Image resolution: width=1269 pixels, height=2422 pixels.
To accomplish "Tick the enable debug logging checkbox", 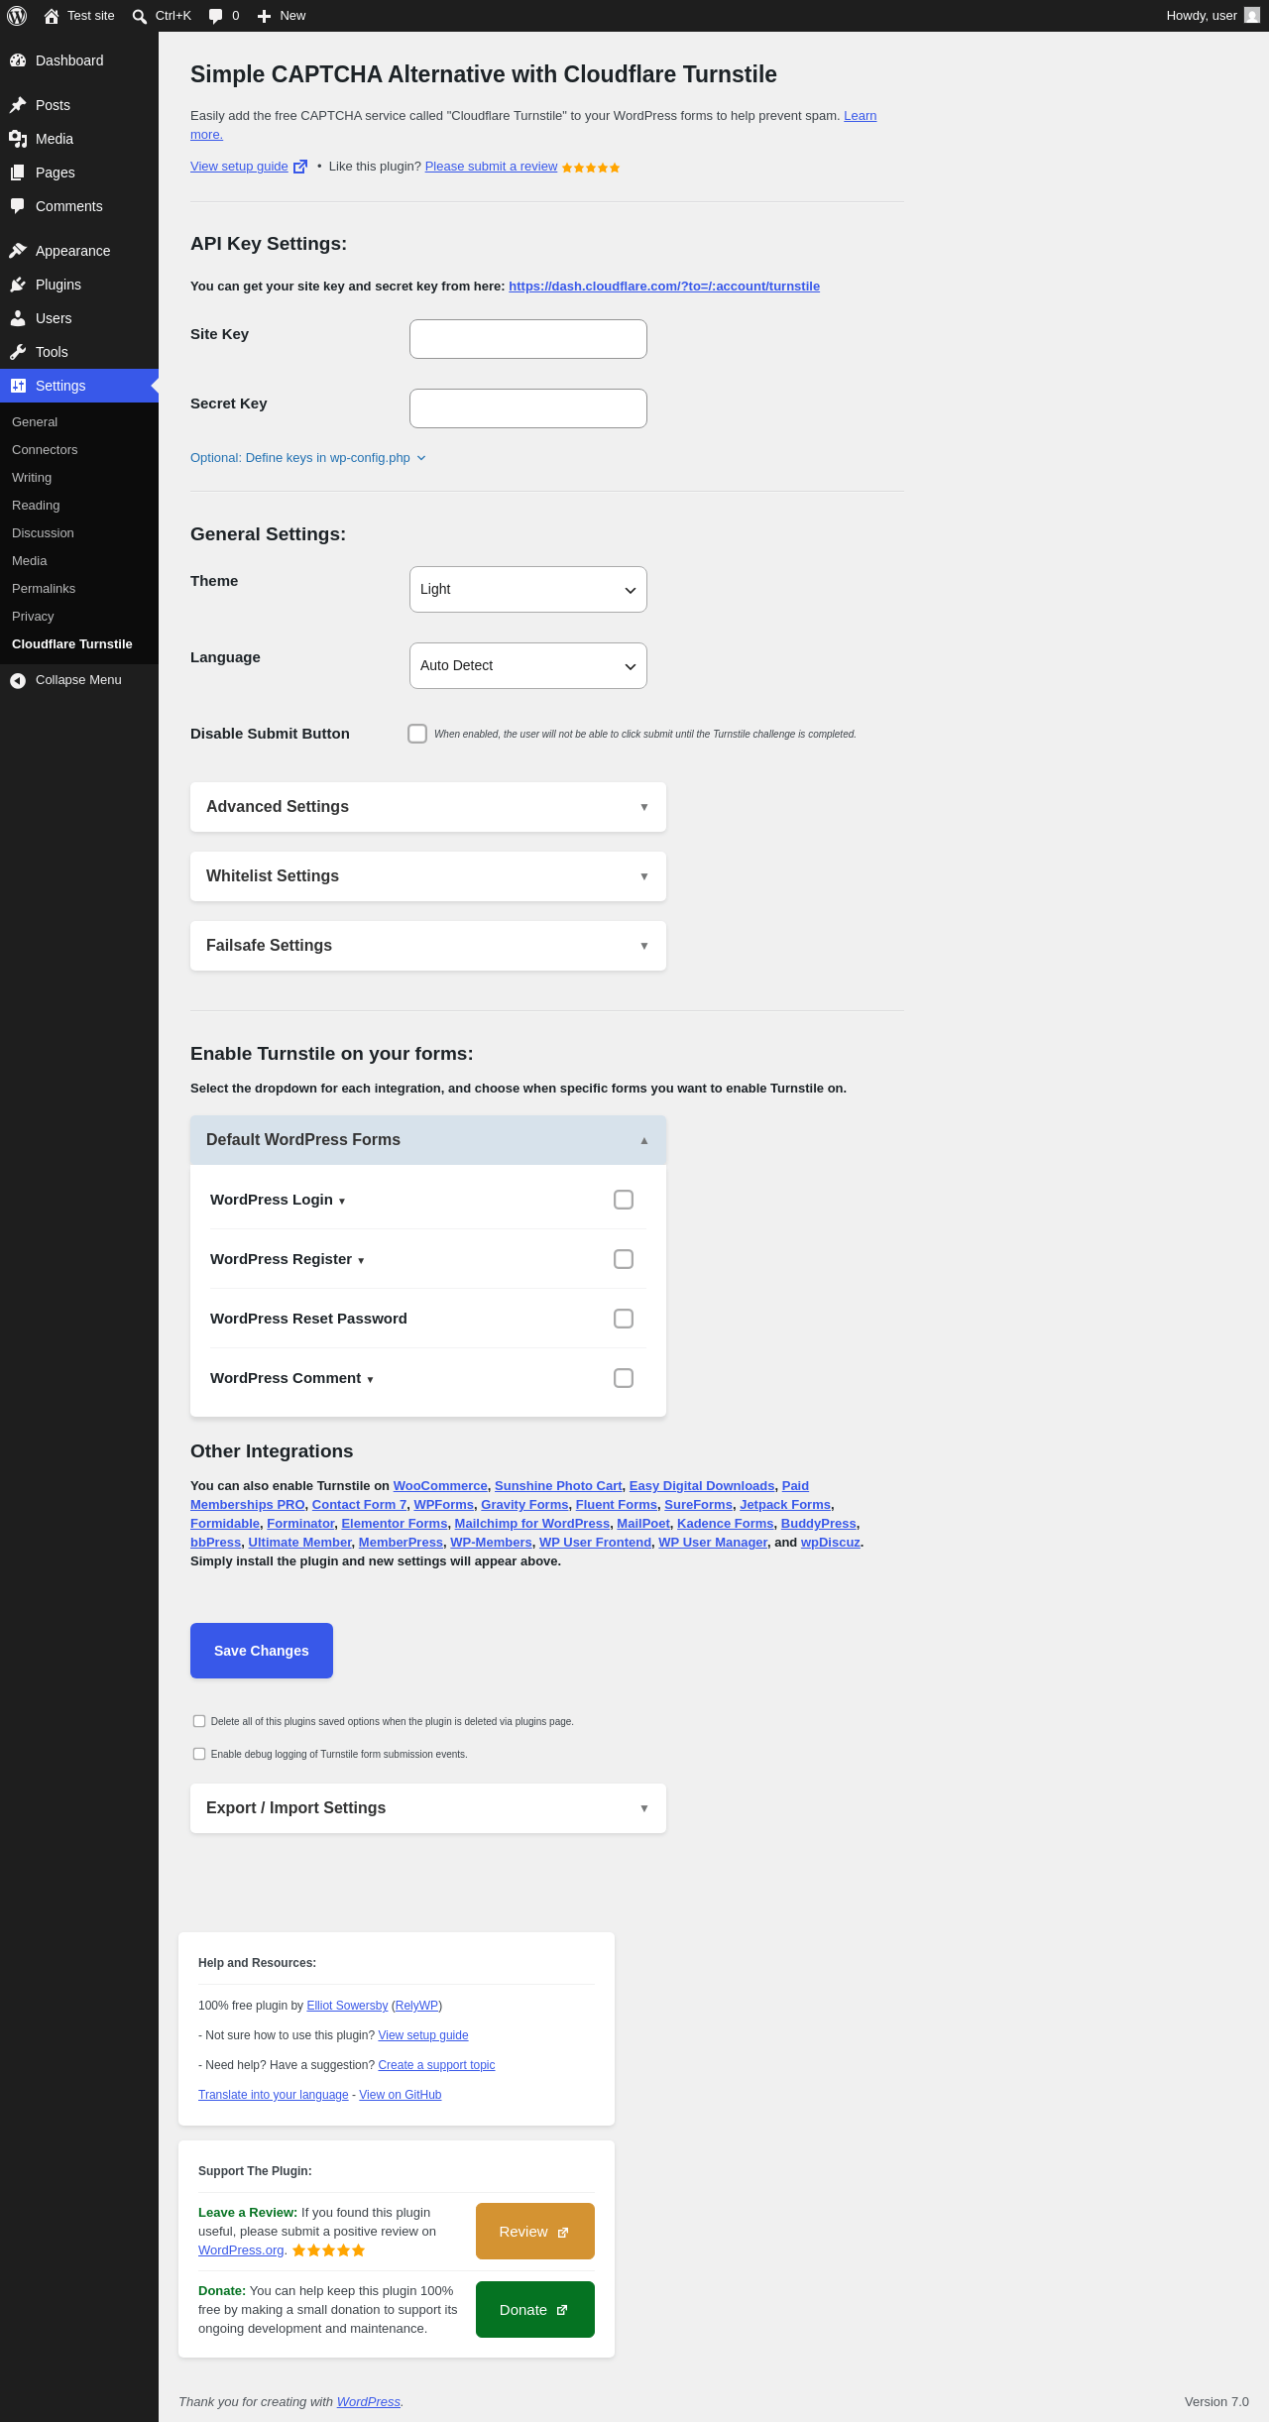I will pos(199,1754).
